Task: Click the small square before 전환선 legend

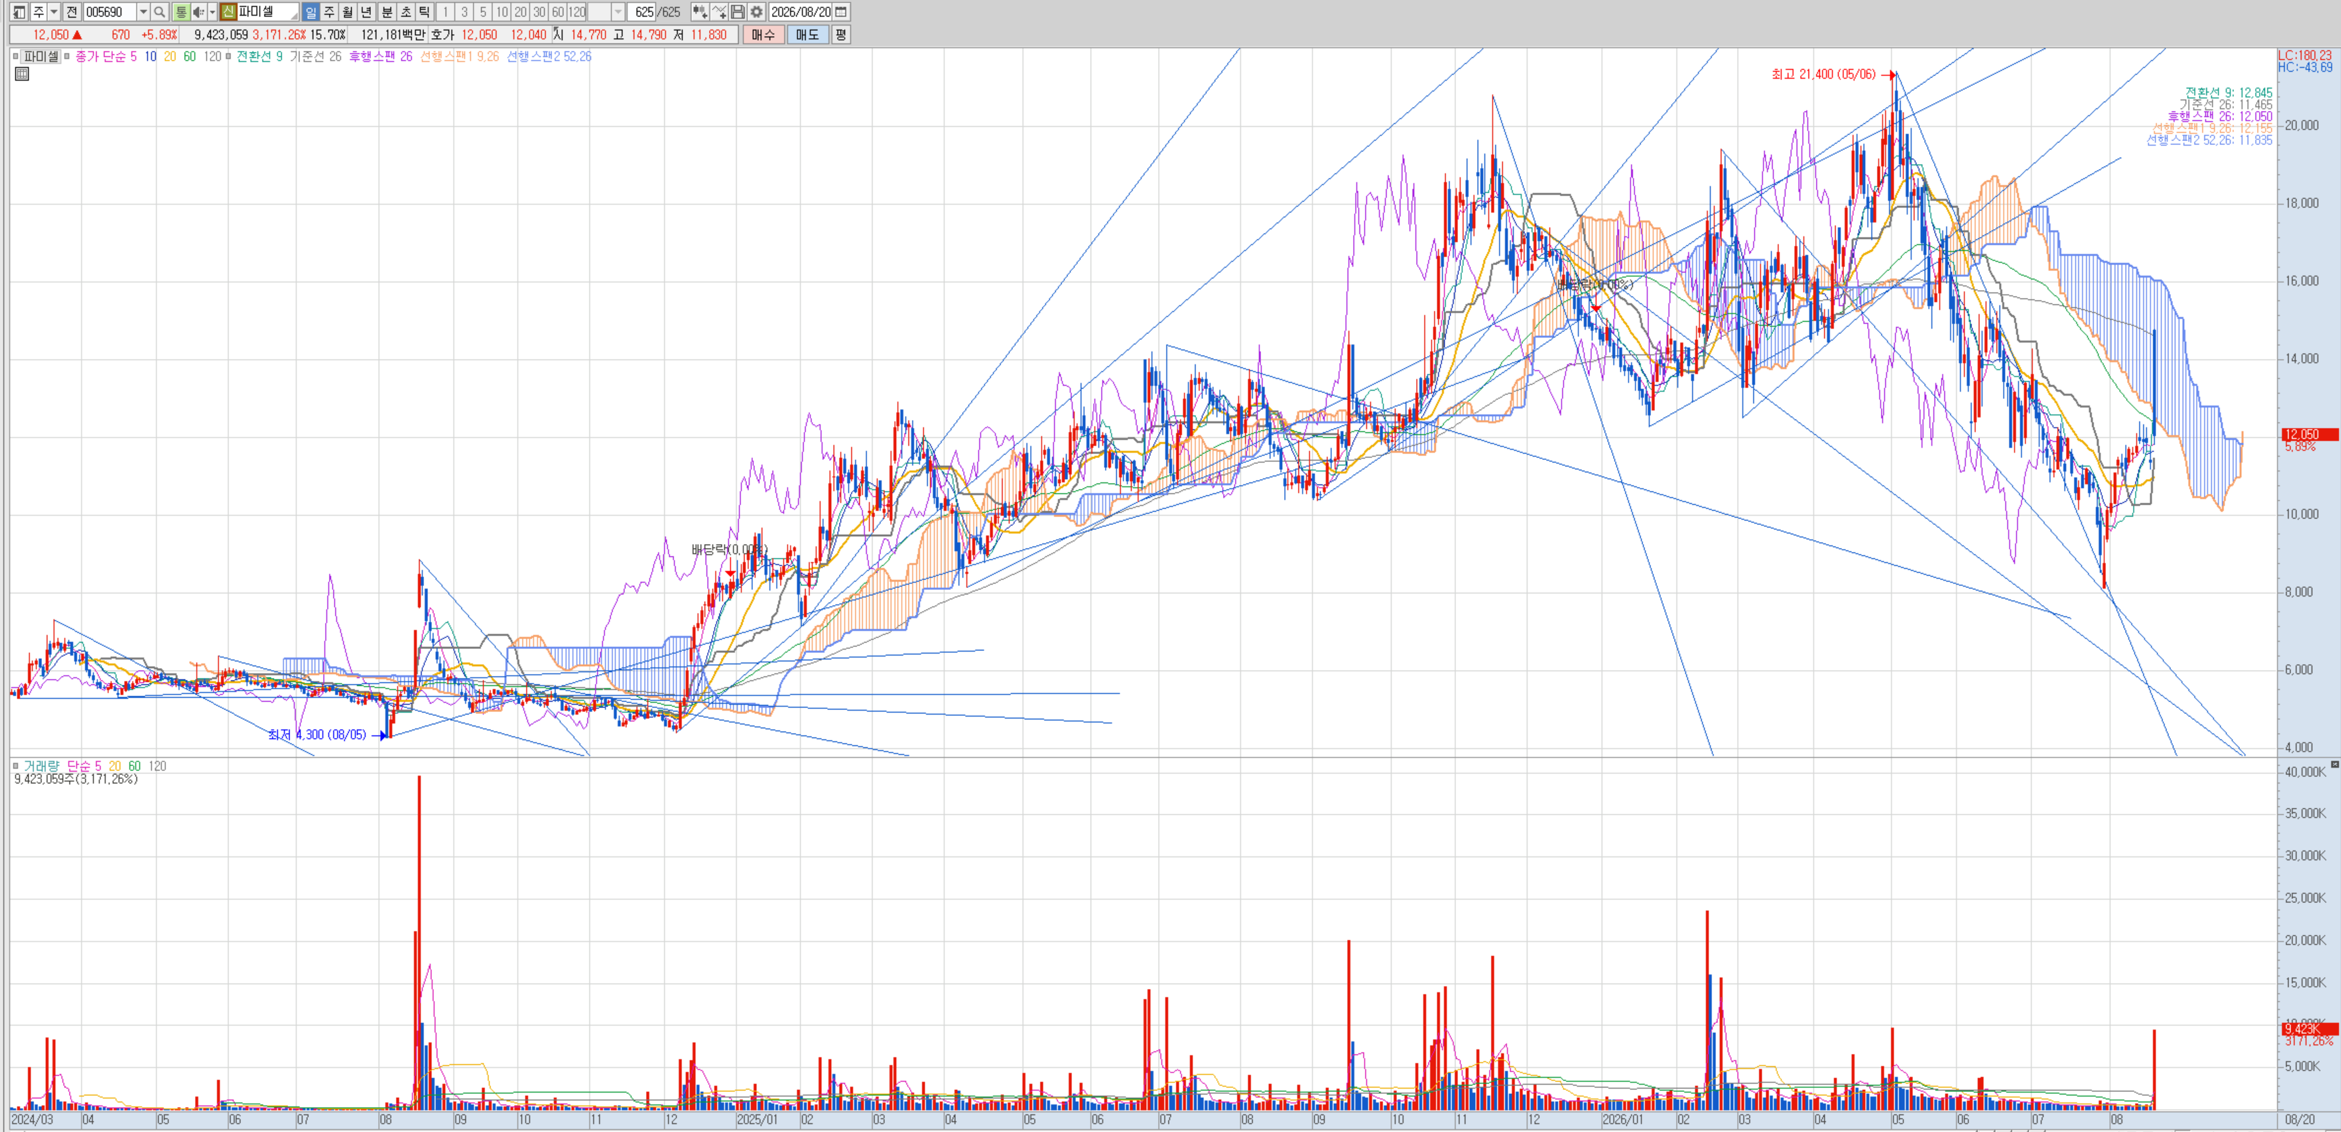Action: [x=228, y=56]
